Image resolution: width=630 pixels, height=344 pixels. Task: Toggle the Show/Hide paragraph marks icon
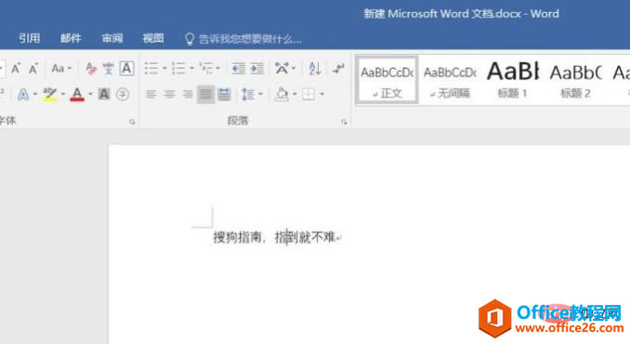(338, 68)
